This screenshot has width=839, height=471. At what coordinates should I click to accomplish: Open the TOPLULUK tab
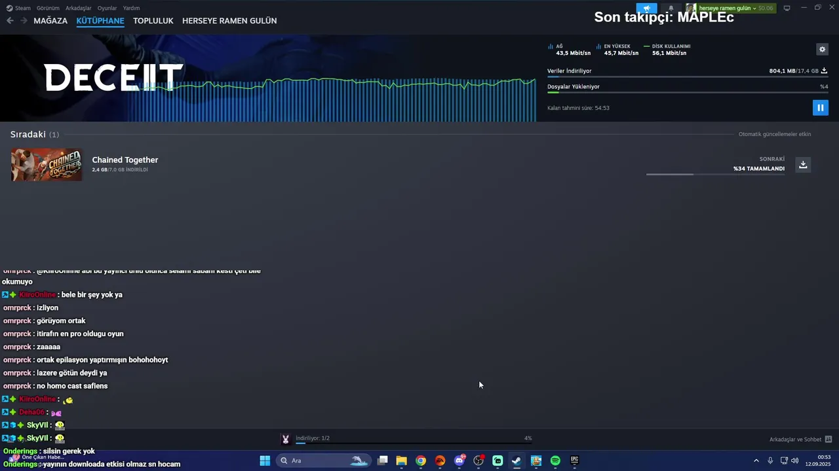pos(153,20)
